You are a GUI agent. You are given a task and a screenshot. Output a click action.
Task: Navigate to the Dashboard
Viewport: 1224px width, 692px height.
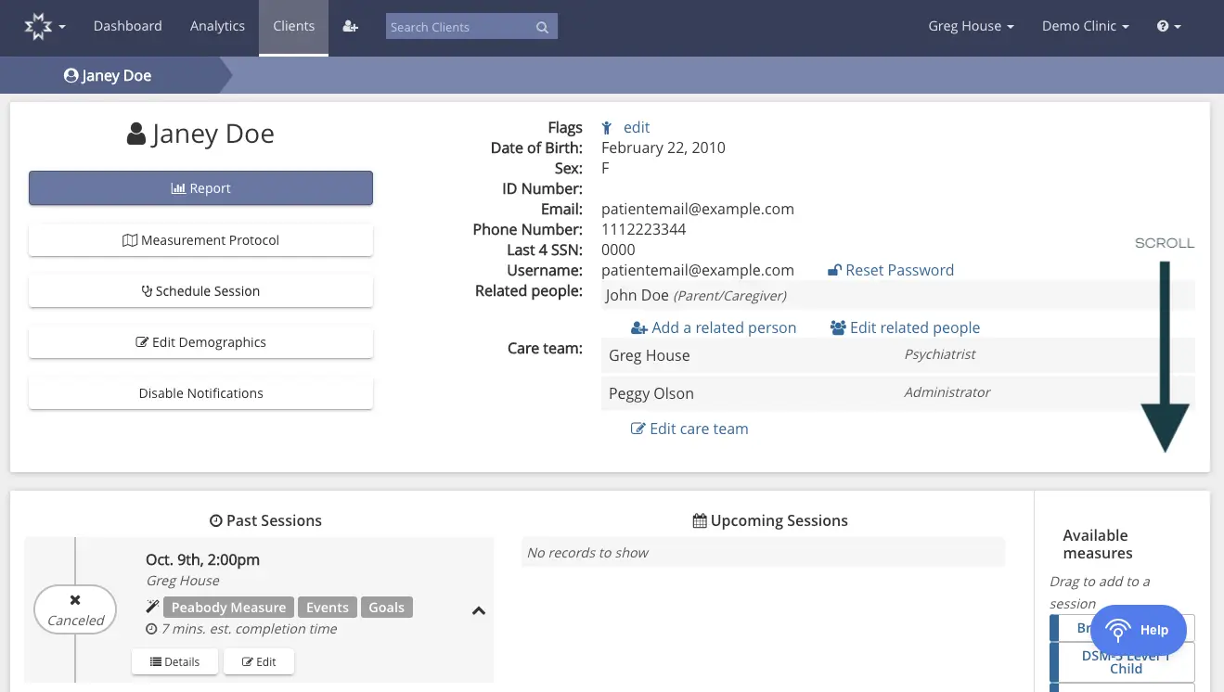coord(127,26)
